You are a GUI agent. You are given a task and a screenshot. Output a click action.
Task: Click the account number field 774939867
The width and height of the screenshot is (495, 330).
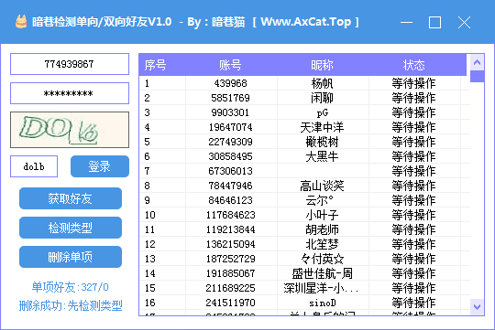(70, 64)
